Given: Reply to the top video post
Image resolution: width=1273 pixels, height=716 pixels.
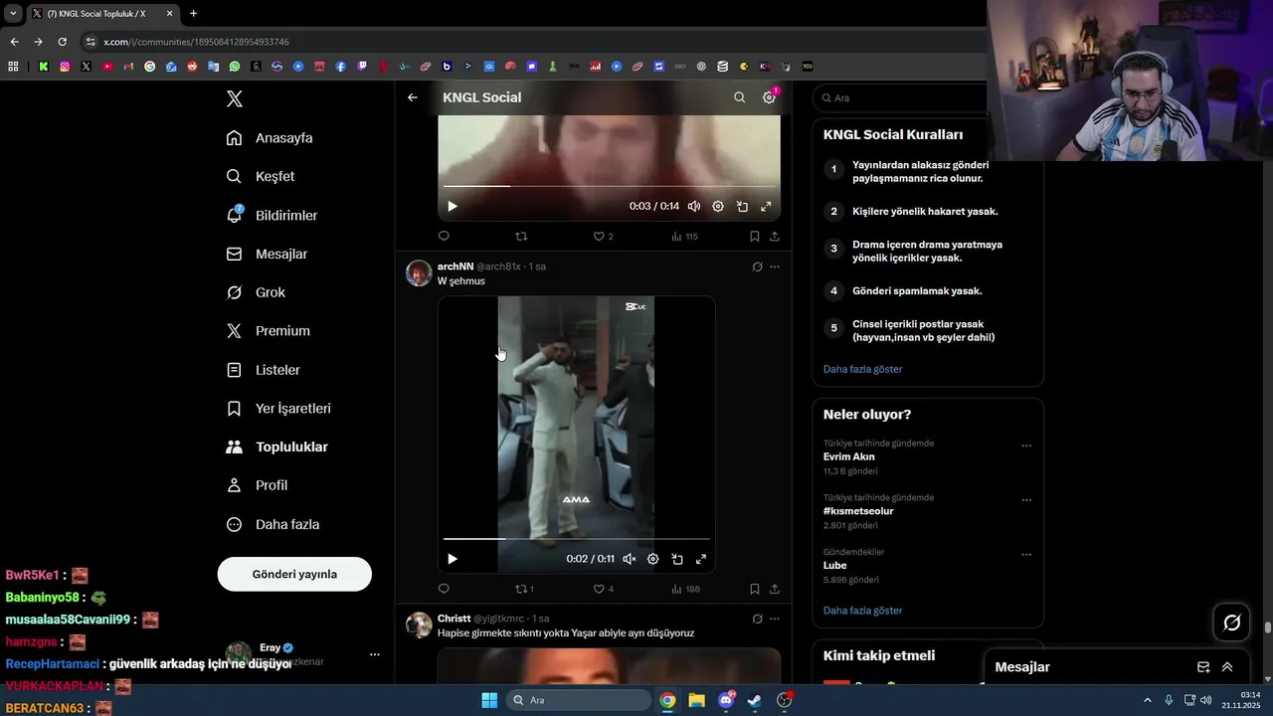Looking at the screenshot, I should [x=444, y=236].
